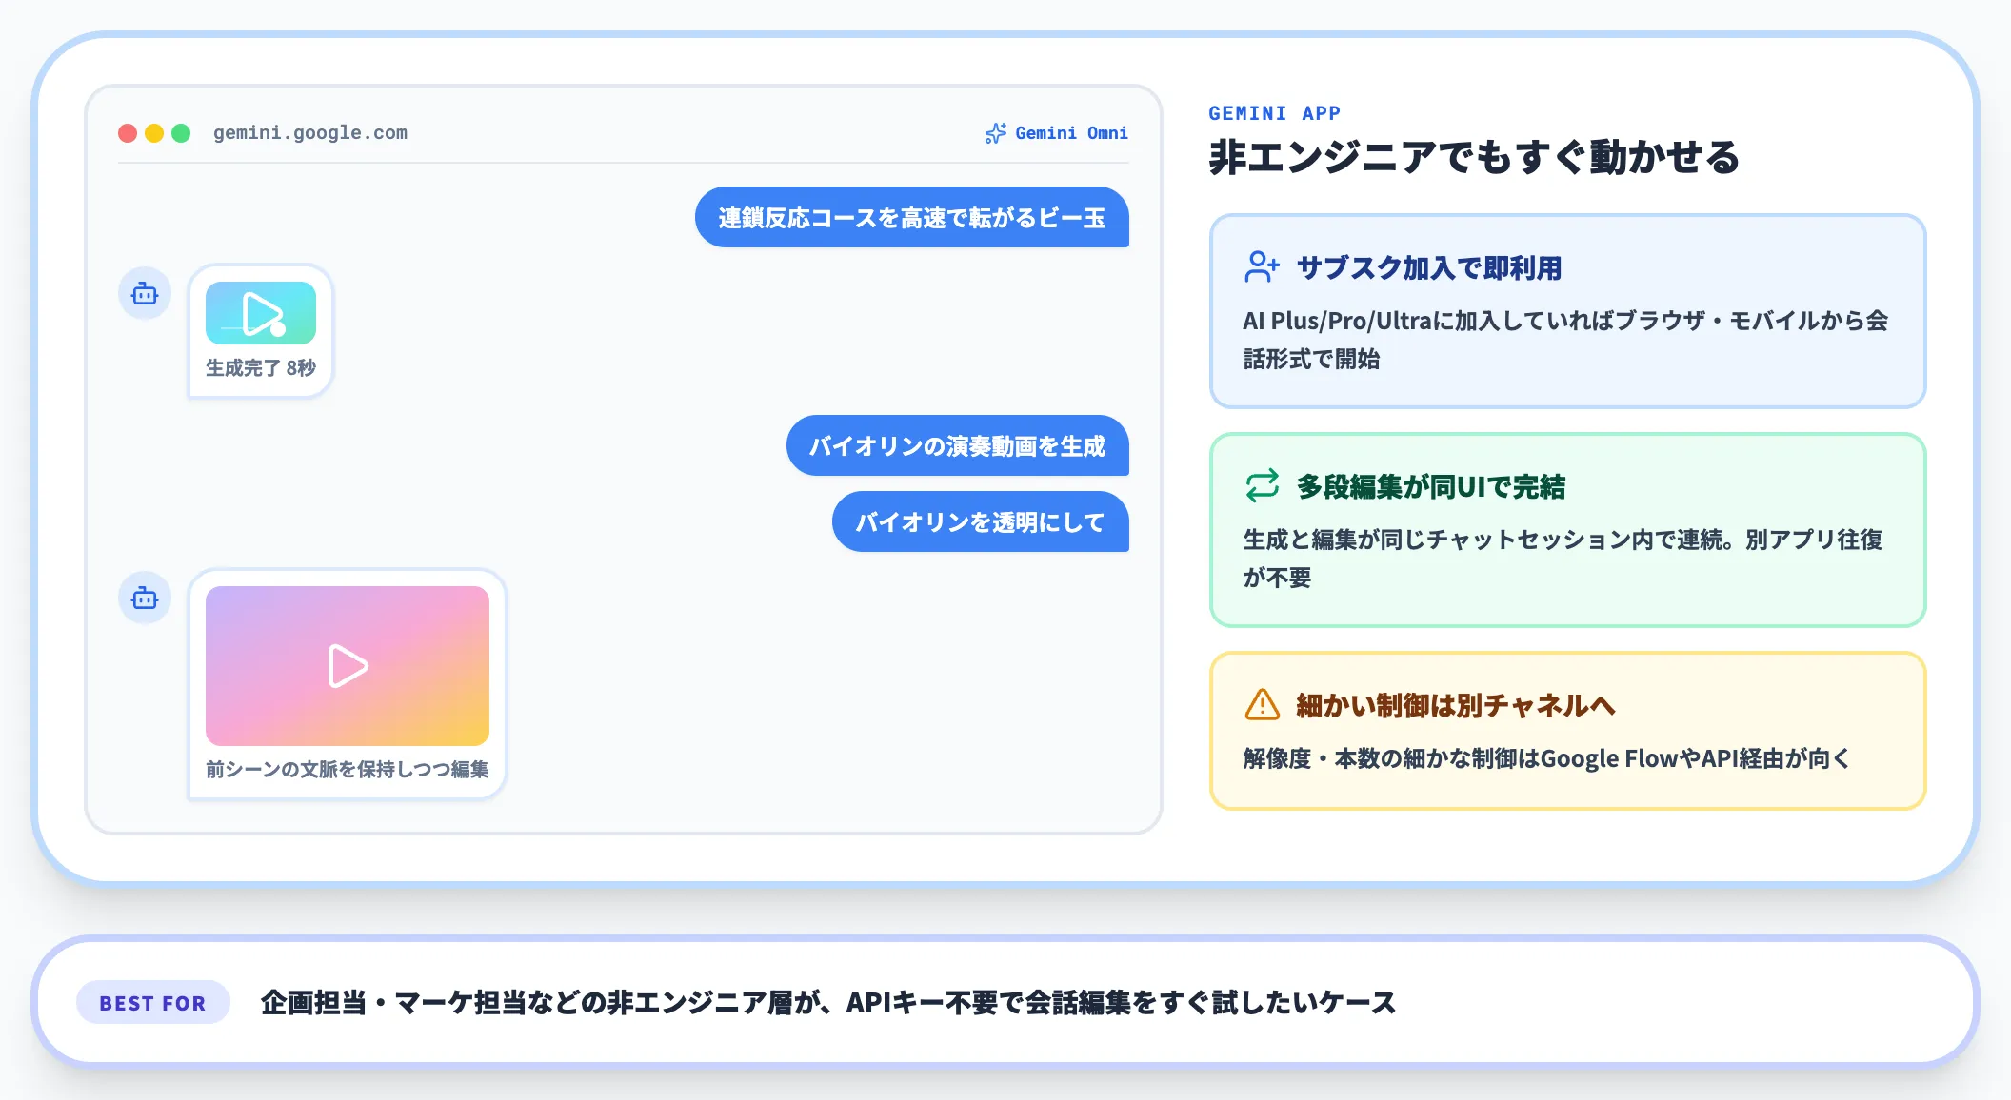Click the 細かい制御は別チャネルへ card title

click(x=1456, y=706)
